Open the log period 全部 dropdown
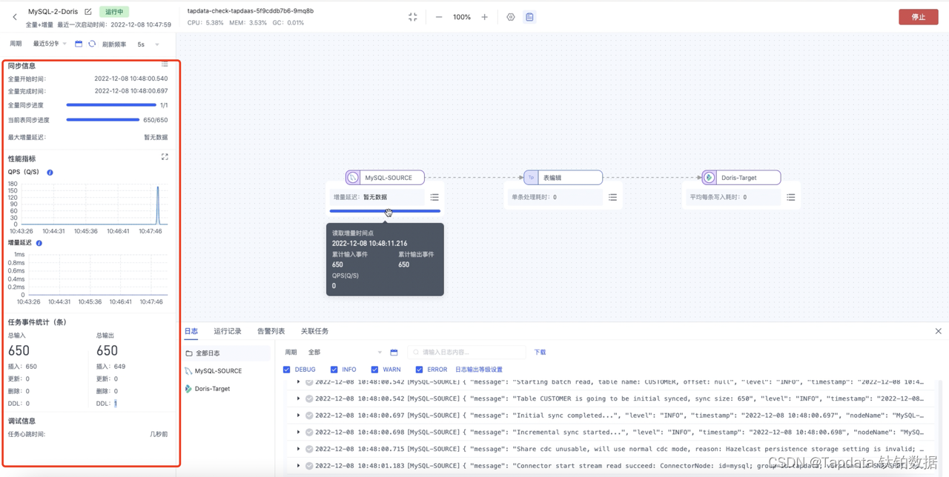The height and width of the screenshot is (477, 949). point(345,353)
